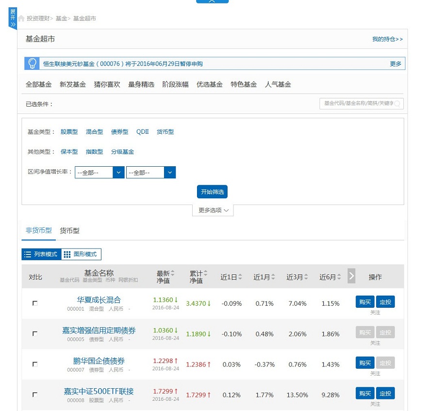427x411 pixels.
Task: Switch to list mode view
Action: [41, 254]
